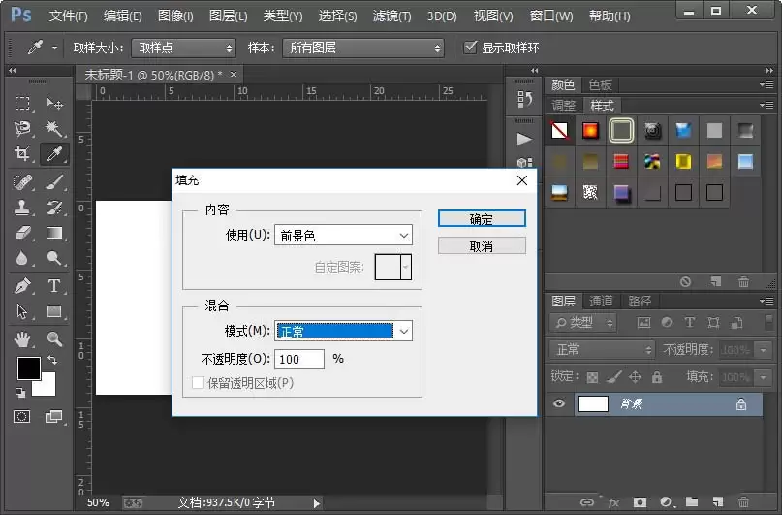The height and width of the screenshot is (515, 782).
Task: Confirm fill with 确定 button
Action: pos(482,218)
